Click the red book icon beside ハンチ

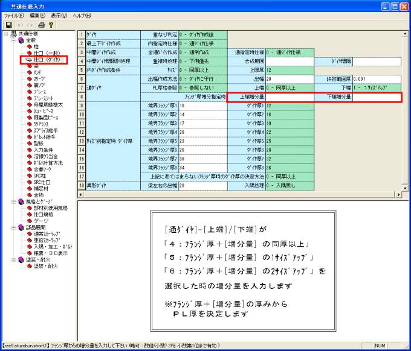pyautogui.click(x=30, y=72)
